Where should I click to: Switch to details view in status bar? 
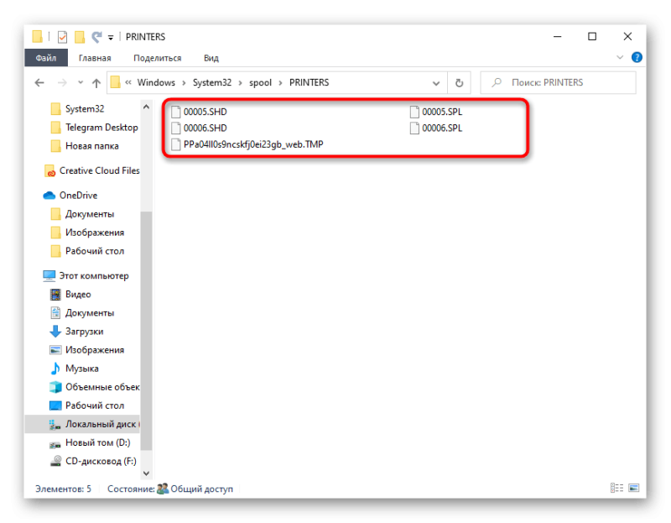click(616, 488)
